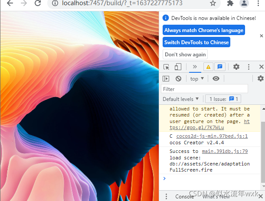
Task: Activate the inspect element picker
Action: point(166,67)
